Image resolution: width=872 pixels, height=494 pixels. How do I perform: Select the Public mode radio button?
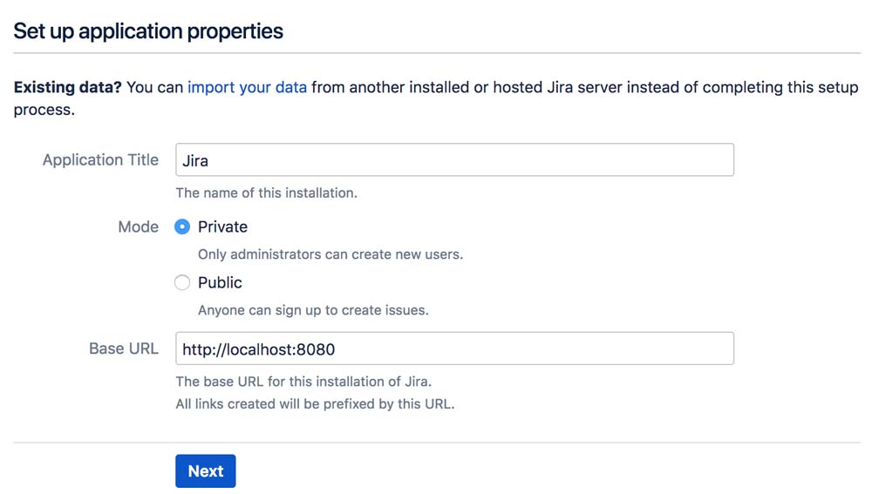(182, 282)
